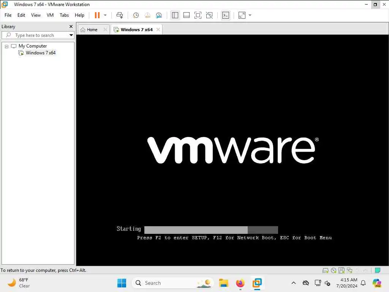Open the Help menu
This screenshot has width=389, height=292.
tap(79, 15)
